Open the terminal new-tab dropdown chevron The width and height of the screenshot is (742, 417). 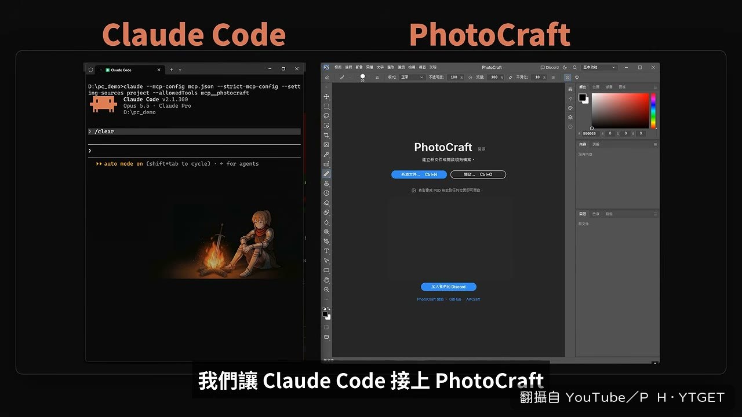pos(180,69)
